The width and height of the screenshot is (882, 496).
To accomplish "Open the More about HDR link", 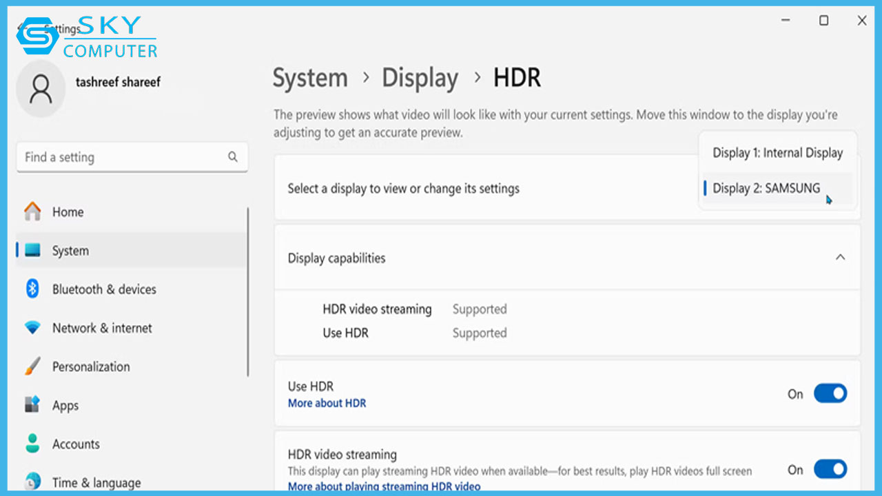I will tap(327, 403).
